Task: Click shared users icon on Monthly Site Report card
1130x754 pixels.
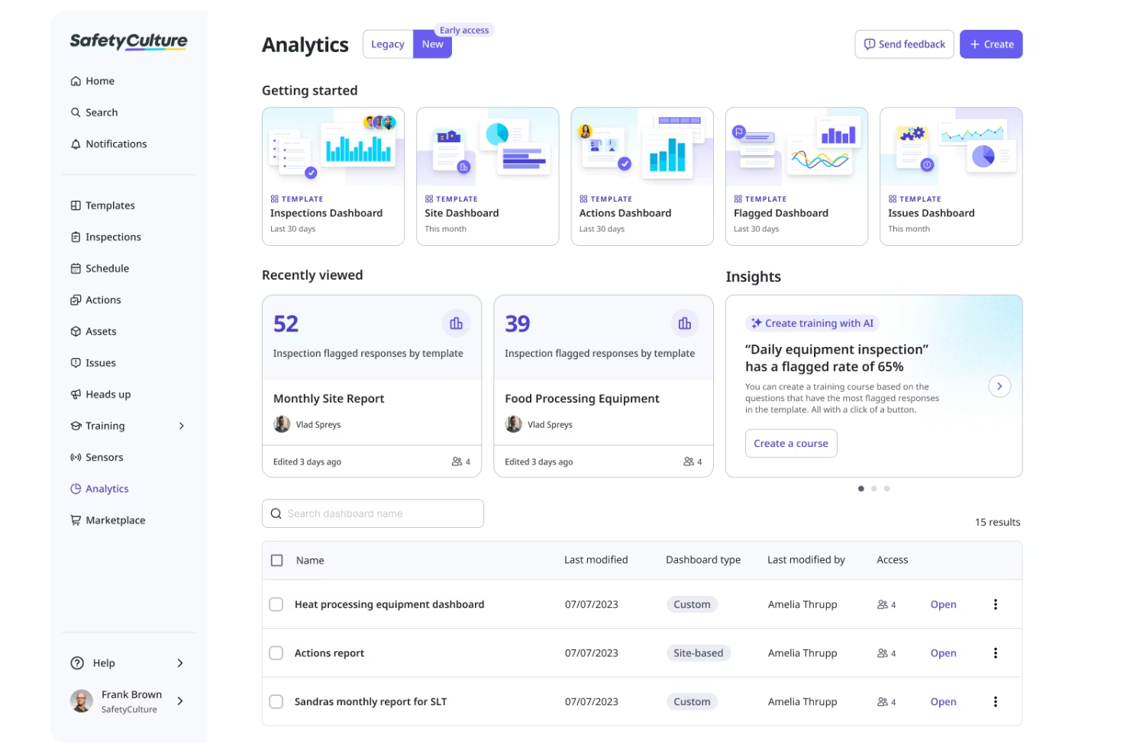Action: point(457,461)
